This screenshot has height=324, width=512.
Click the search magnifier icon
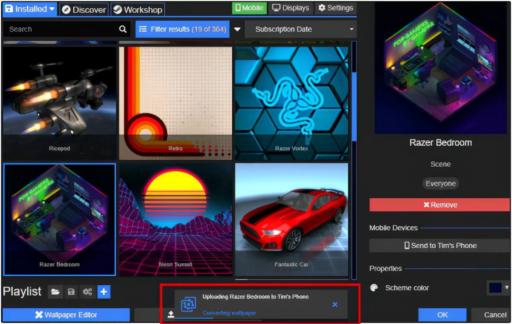[x=123, y=29]
